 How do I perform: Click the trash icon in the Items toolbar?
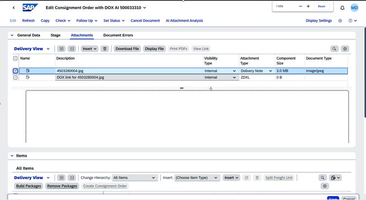(257, 178)
